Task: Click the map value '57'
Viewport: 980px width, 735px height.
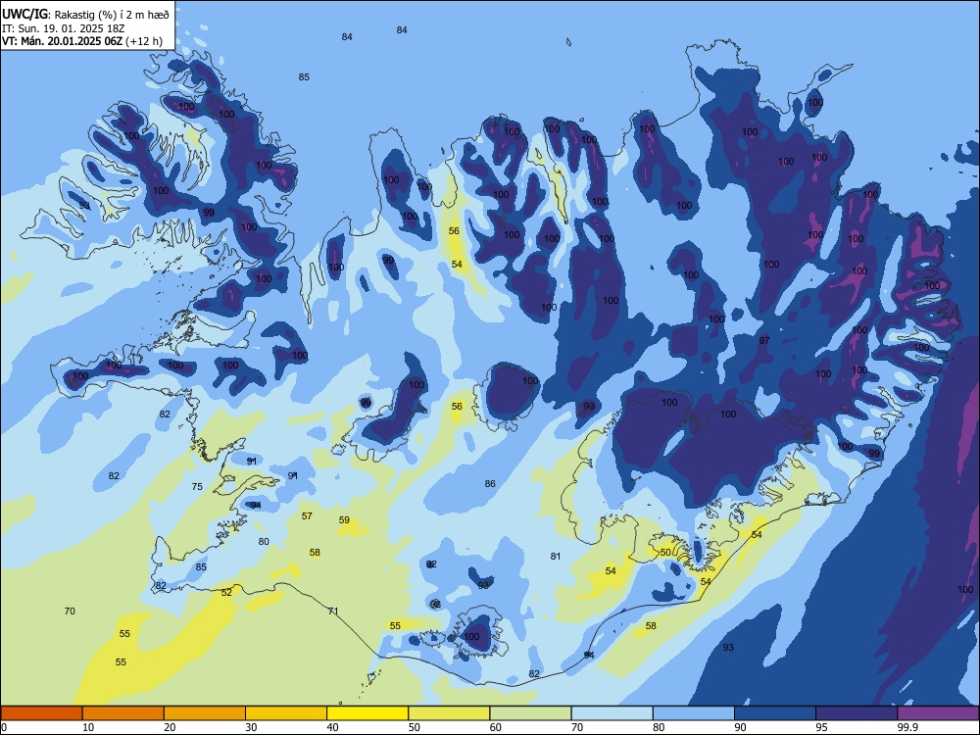Action: point(307,515)
